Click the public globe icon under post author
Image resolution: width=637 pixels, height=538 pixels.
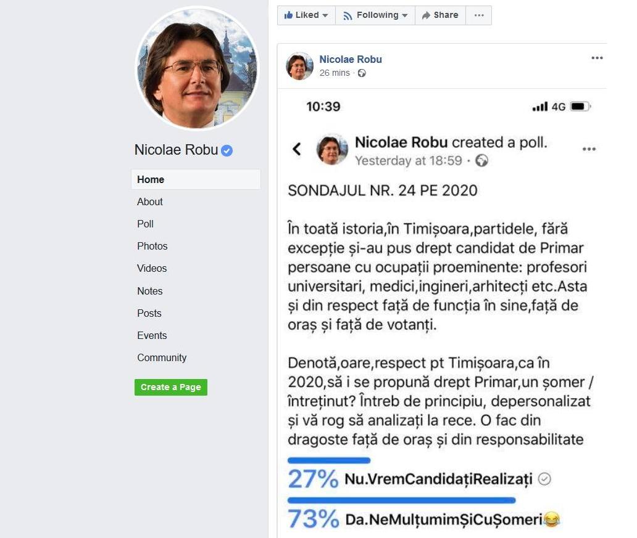(x=362, y=73)
